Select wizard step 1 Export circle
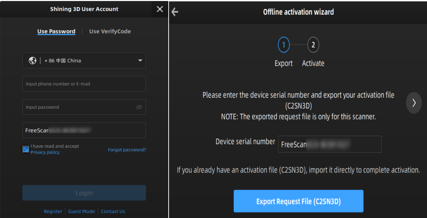 tap(284, 45)
